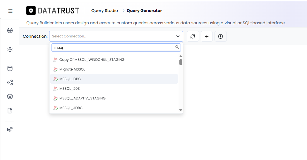
Task: Click the DATATRUST brand name
Action: [59, 11]
